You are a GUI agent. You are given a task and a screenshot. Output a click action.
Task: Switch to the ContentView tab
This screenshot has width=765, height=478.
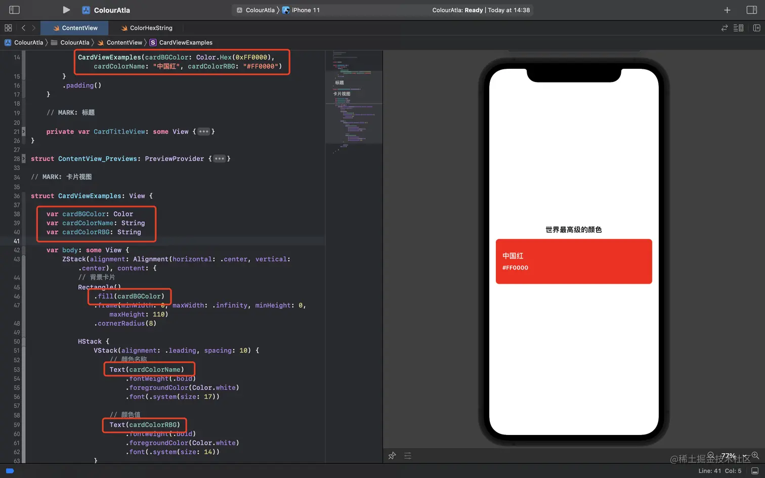[75, 28]
